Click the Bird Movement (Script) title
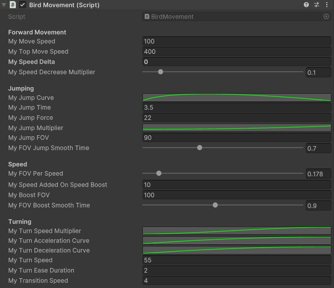 [65, 5]
